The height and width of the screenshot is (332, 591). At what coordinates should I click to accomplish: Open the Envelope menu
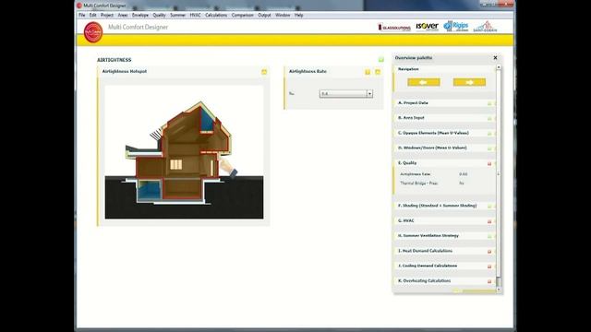140,15
